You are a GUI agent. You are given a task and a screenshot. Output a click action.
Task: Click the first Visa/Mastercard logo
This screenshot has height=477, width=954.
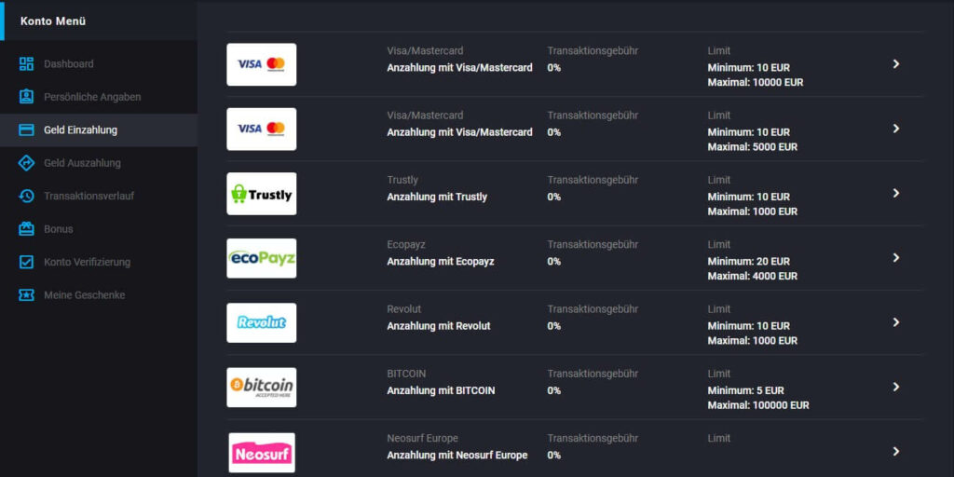[x=262, y=64]
